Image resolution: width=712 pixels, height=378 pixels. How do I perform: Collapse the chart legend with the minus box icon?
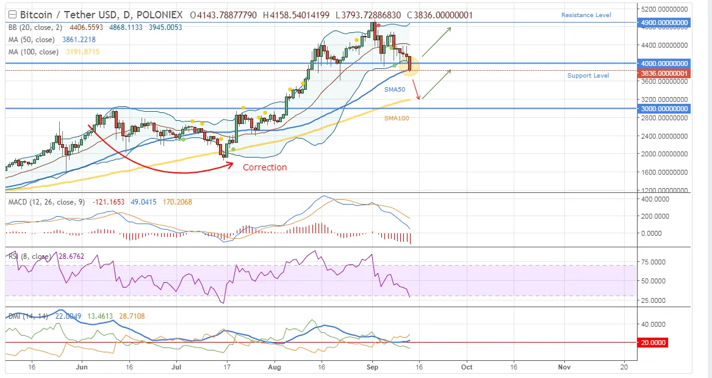(12, 15)
